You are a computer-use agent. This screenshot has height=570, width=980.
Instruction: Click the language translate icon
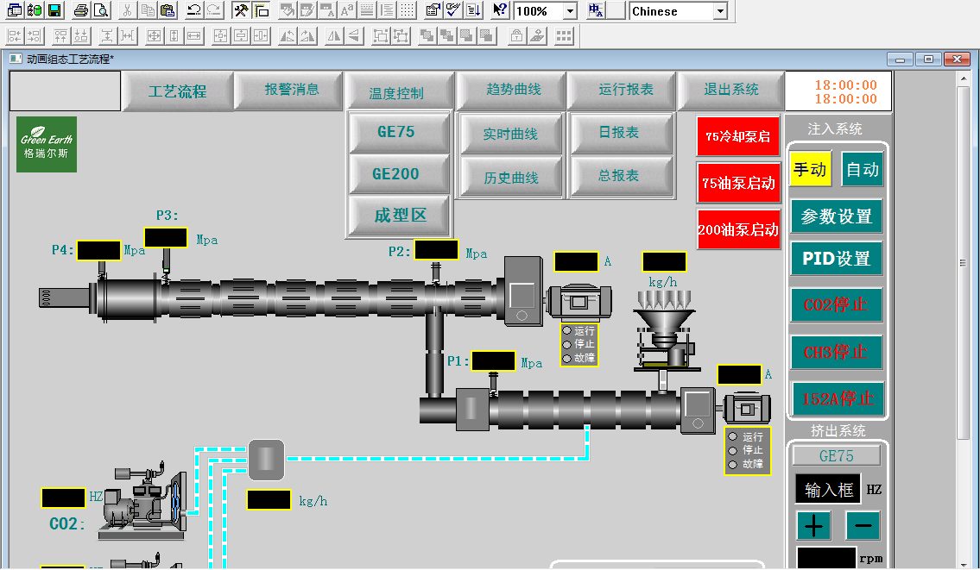596,11
